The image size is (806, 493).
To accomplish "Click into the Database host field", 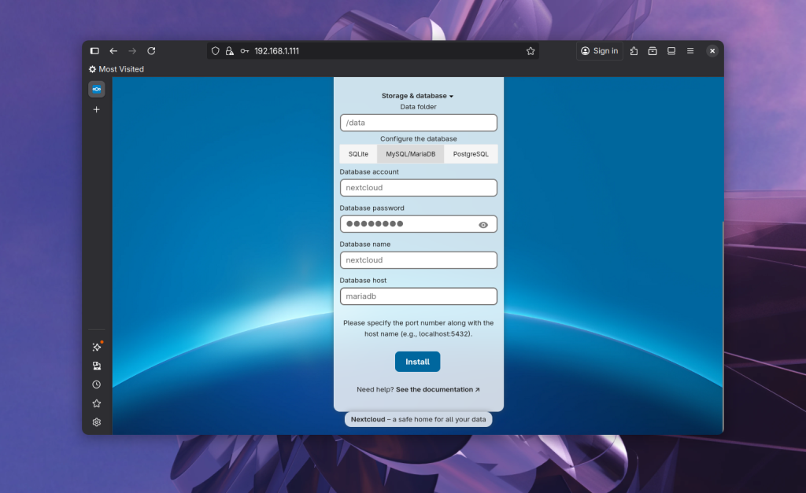I will (418, 296).
